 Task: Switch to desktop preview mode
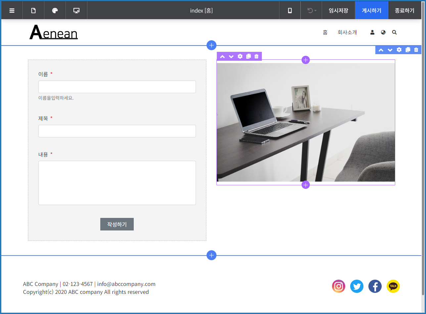click(76, 10)
